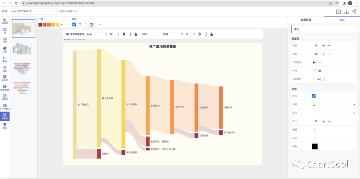Open the funnel chart (漏斗) type

coord(5,125)
